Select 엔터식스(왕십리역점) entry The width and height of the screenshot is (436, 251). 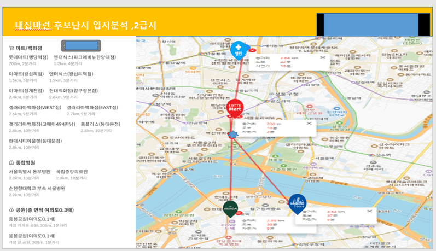tap(71, 74)
